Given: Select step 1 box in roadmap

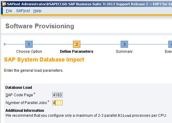Looking at the screenshot, I should 29,44.
